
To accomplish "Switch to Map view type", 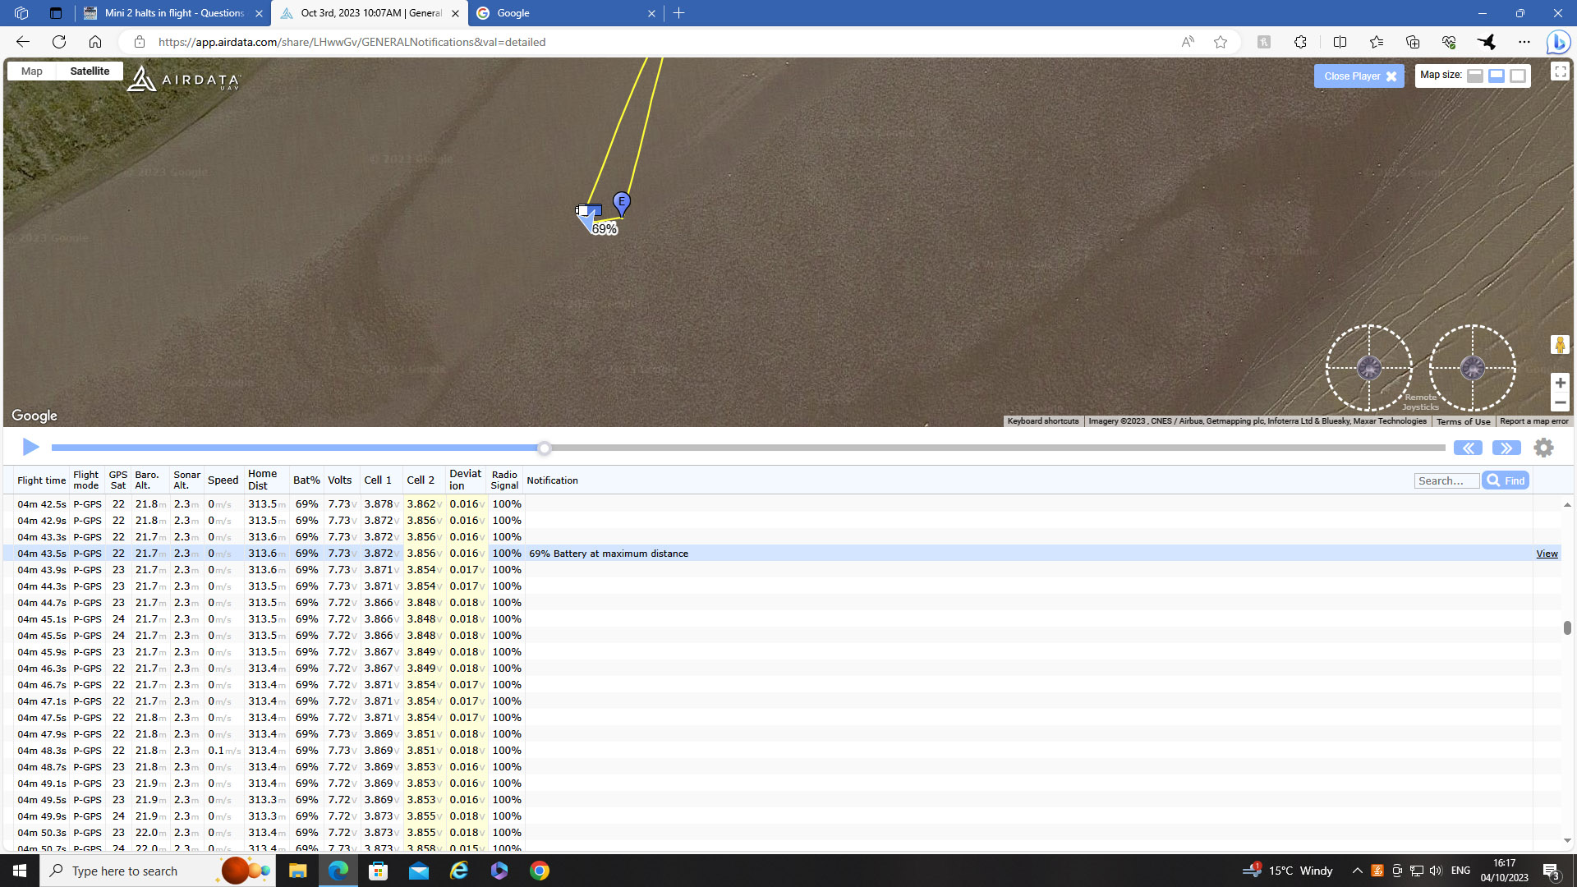I will [32, 71].
